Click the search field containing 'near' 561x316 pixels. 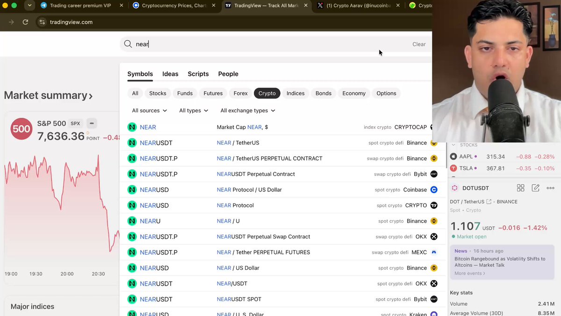pos(276,44)
